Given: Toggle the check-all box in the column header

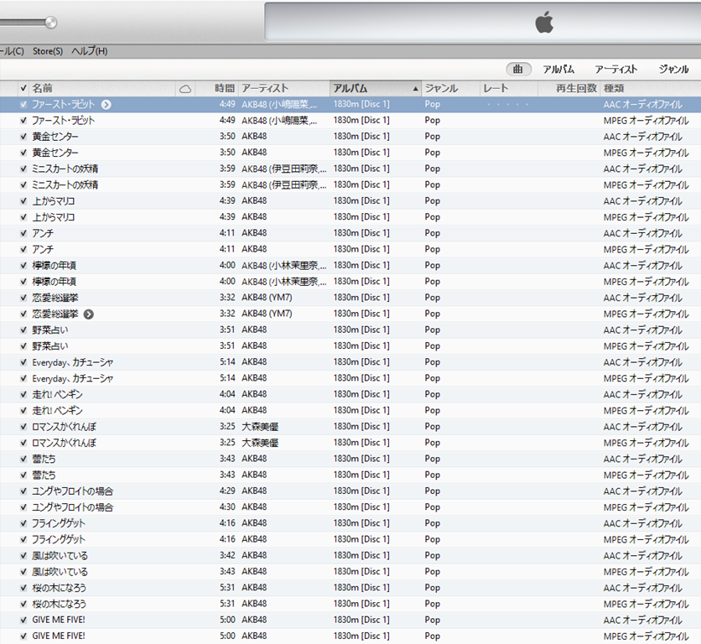Looking at the screenshot, I should (x=23, y=88).
